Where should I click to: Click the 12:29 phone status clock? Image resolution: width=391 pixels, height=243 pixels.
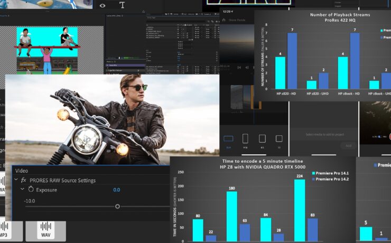pos(227,12)
